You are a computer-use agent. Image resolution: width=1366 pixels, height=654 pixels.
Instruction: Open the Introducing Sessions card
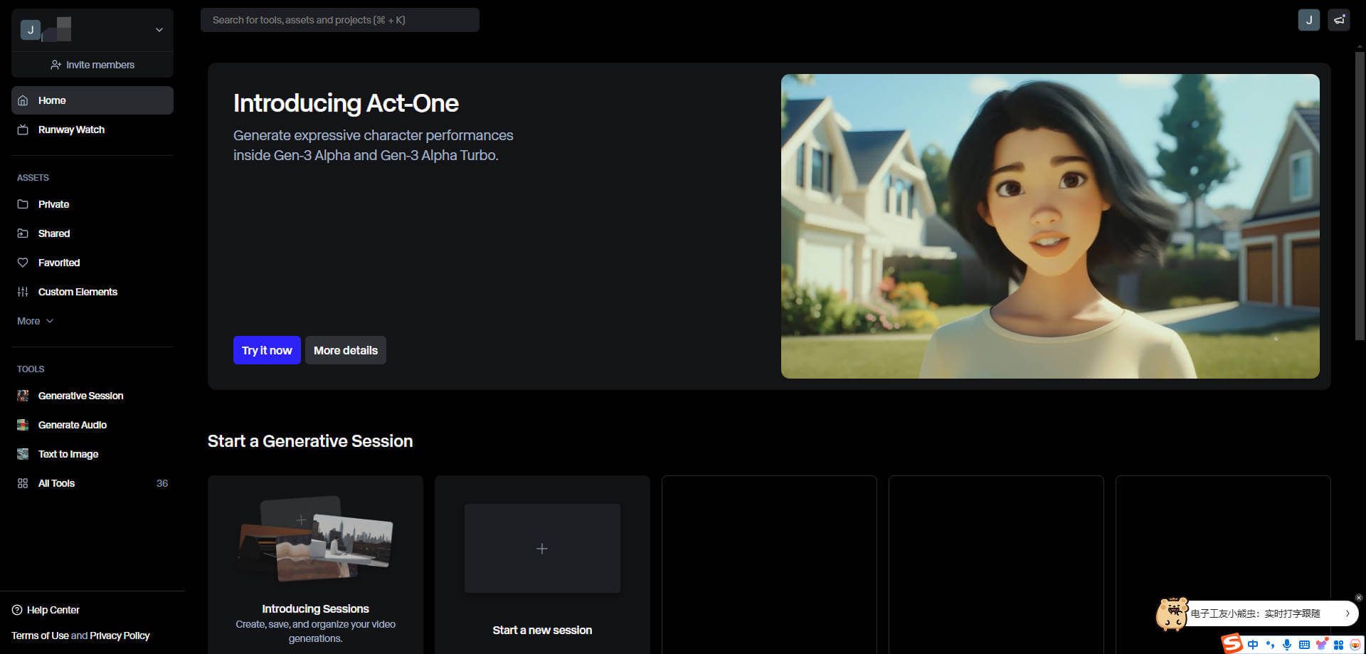[x=315, y=564]
